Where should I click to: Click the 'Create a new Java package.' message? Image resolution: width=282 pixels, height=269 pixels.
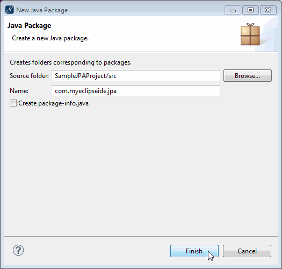click(50, 38)
